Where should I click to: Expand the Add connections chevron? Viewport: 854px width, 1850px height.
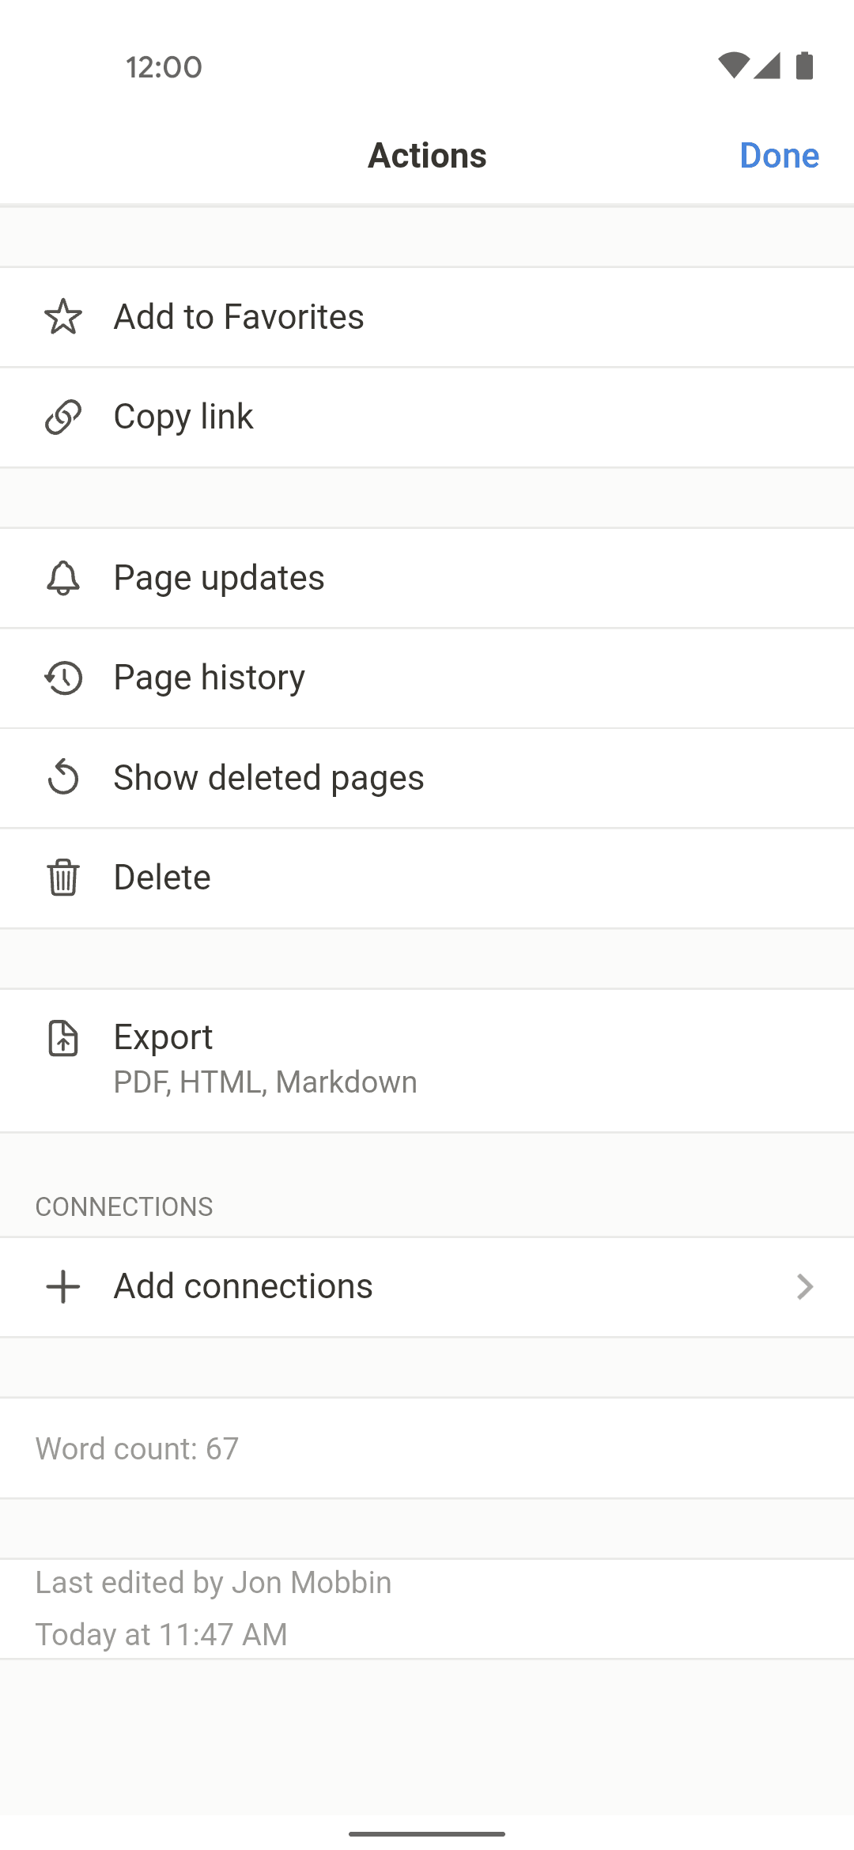804,1286
